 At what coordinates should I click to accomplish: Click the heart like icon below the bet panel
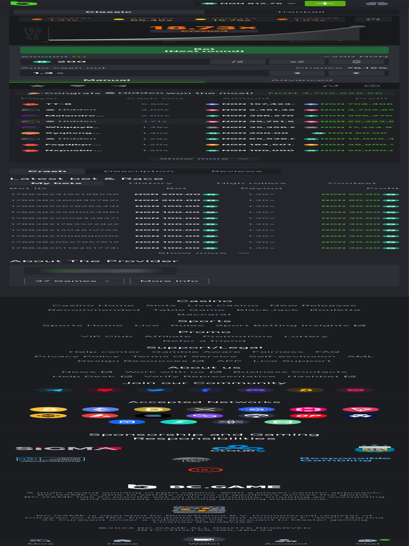pos(78,86)
